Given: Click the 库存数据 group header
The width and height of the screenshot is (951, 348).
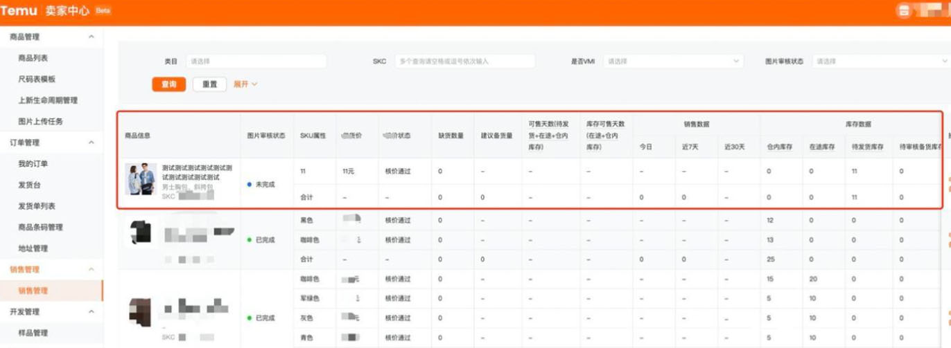Looking at the screenshot, I should tap(858, 125).
